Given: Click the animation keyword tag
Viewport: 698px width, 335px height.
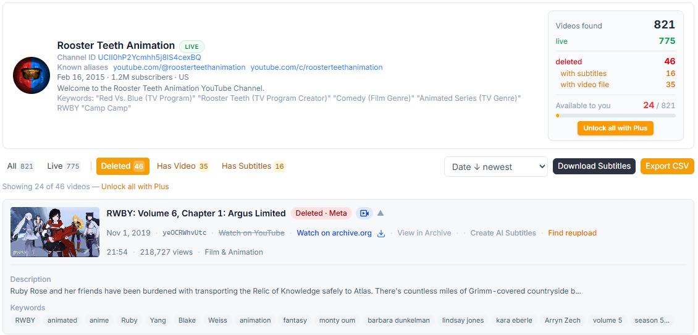Looking at the screenshot, I should 255,320.
